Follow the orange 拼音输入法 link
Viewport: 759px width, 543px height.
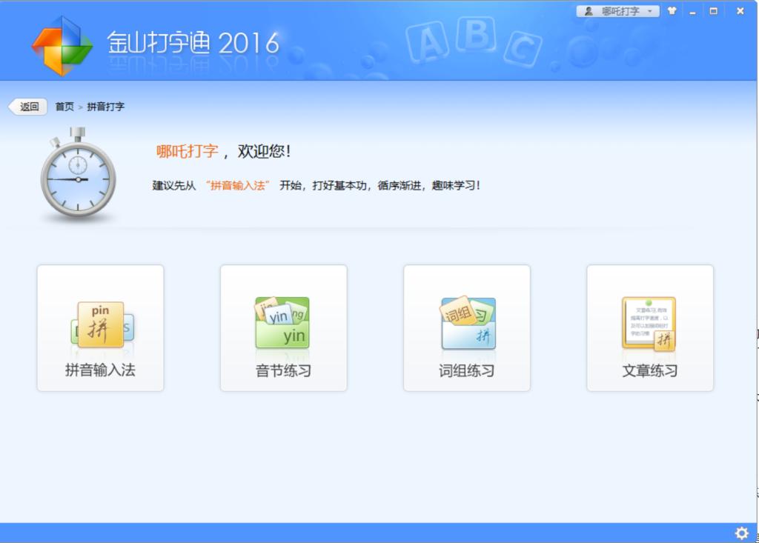click(x=237, y=185)
